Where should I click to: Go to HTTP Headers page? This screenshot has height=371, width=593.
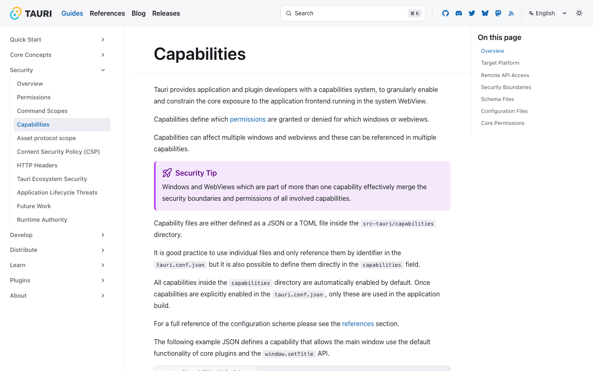click(x=62, y=165)
